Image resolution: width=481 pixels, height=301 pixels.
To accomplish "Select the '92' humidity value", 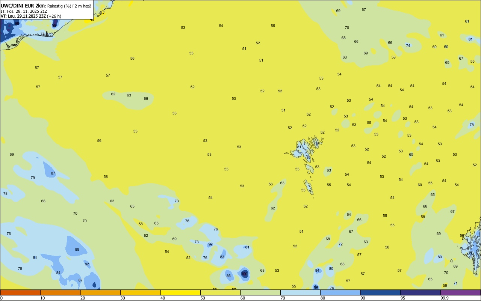I will click(210, 244).
